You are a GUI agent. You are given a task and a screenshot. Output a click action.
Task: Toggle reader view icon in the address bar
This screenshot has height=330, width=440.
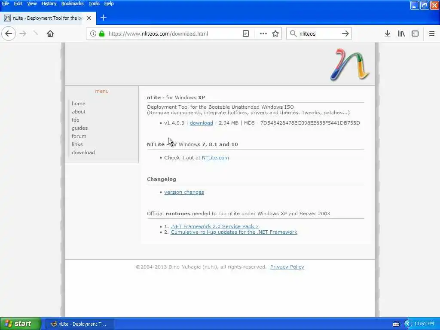pyautogui.click(x=246, y=34)
